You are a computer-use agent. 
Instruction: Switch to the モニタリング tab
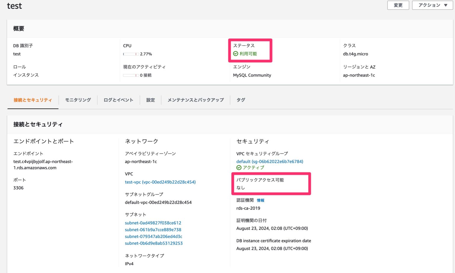pos(78,100)
